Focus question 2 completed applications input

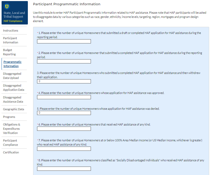click(x=64, y=61)
